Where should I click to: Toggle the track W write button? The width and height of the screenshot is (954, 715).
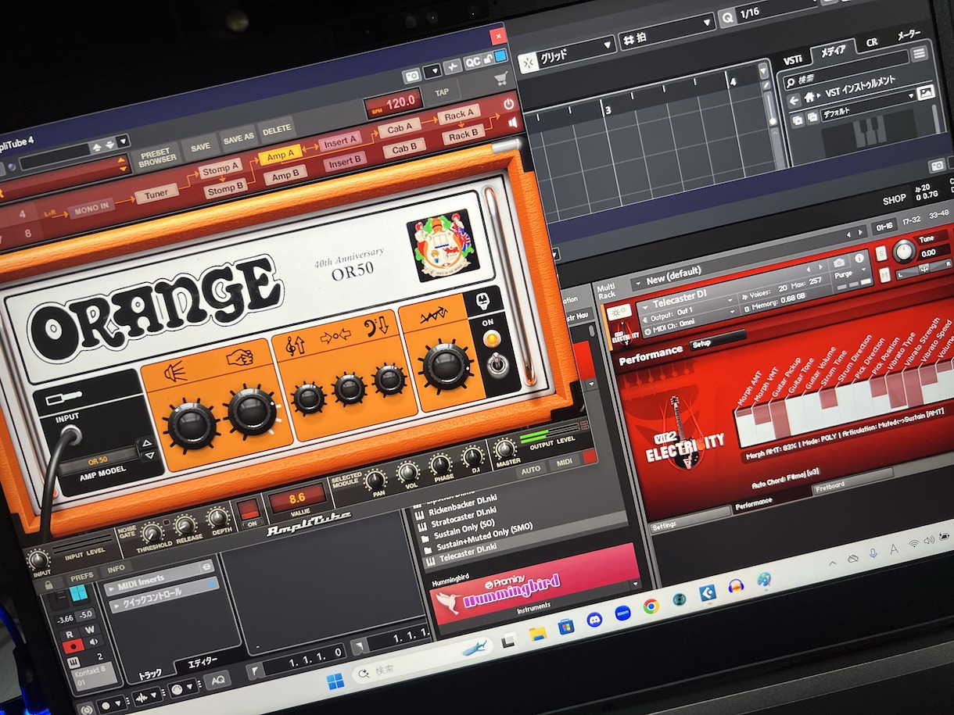click(x=89, y=629)
